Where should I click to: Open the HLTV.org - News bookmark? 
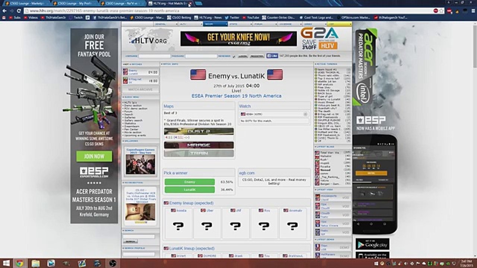click(x=208, y=17)
